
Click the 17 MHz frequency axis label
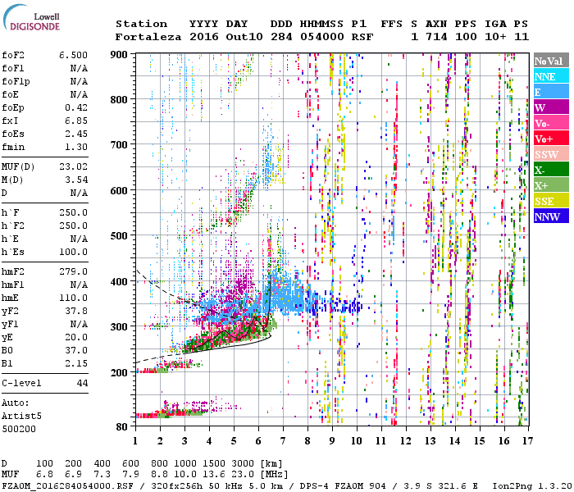[527, 441]
